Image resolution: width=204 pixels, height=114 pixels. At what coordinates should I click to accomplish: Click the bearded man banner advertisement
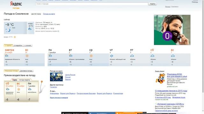pos(172,30)
